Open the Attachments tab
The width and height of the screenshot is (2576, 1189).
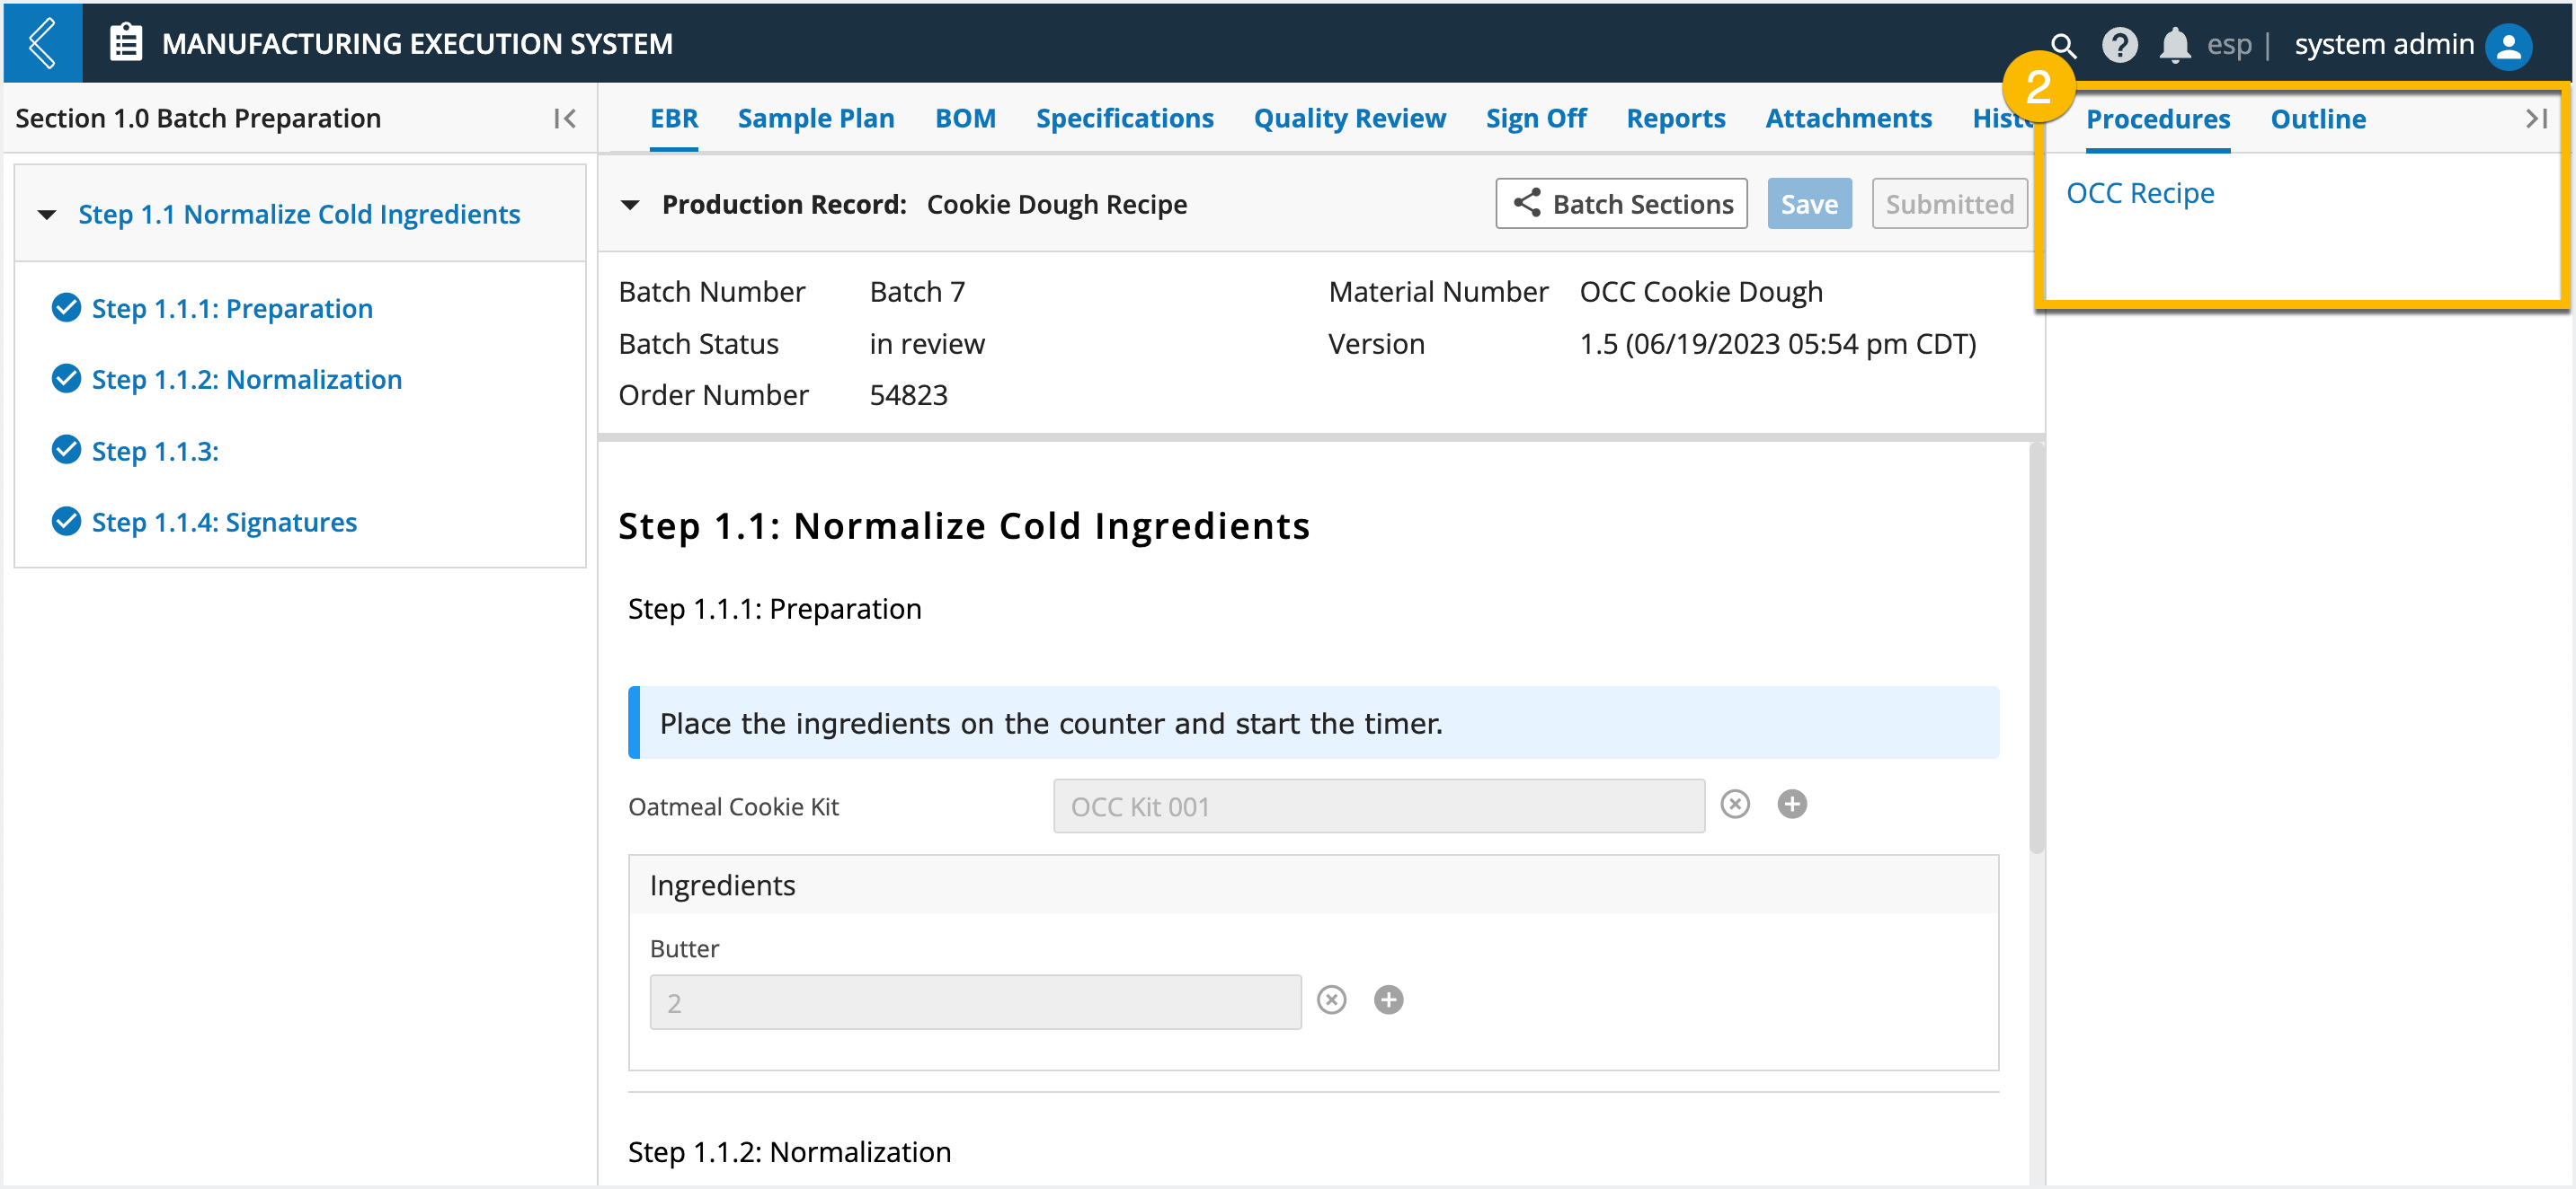pos(1848,119)
